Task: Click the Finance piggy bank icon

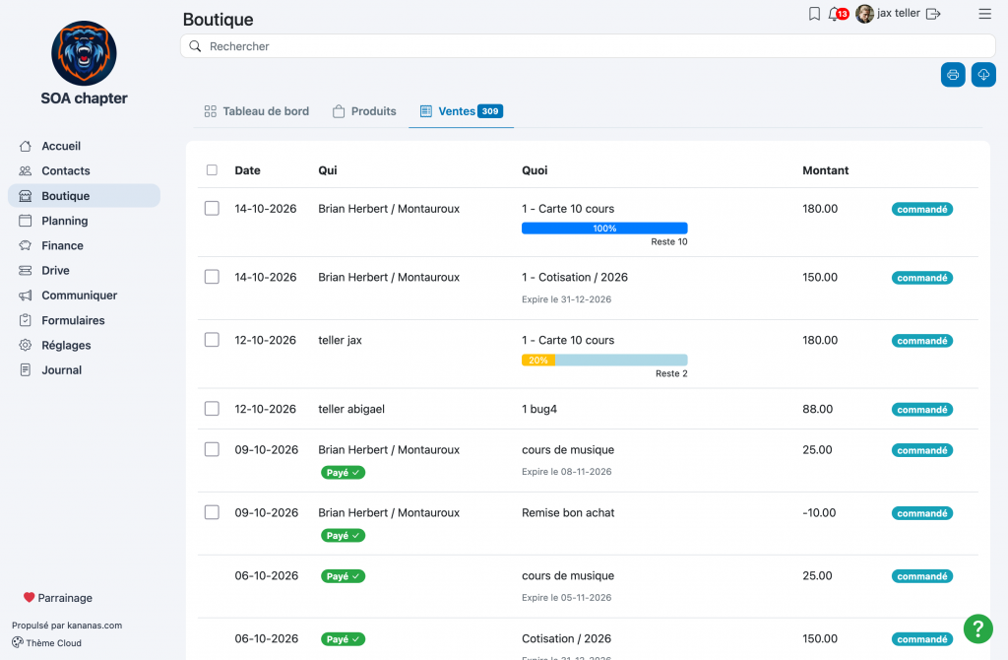Action: click(25, 245)
